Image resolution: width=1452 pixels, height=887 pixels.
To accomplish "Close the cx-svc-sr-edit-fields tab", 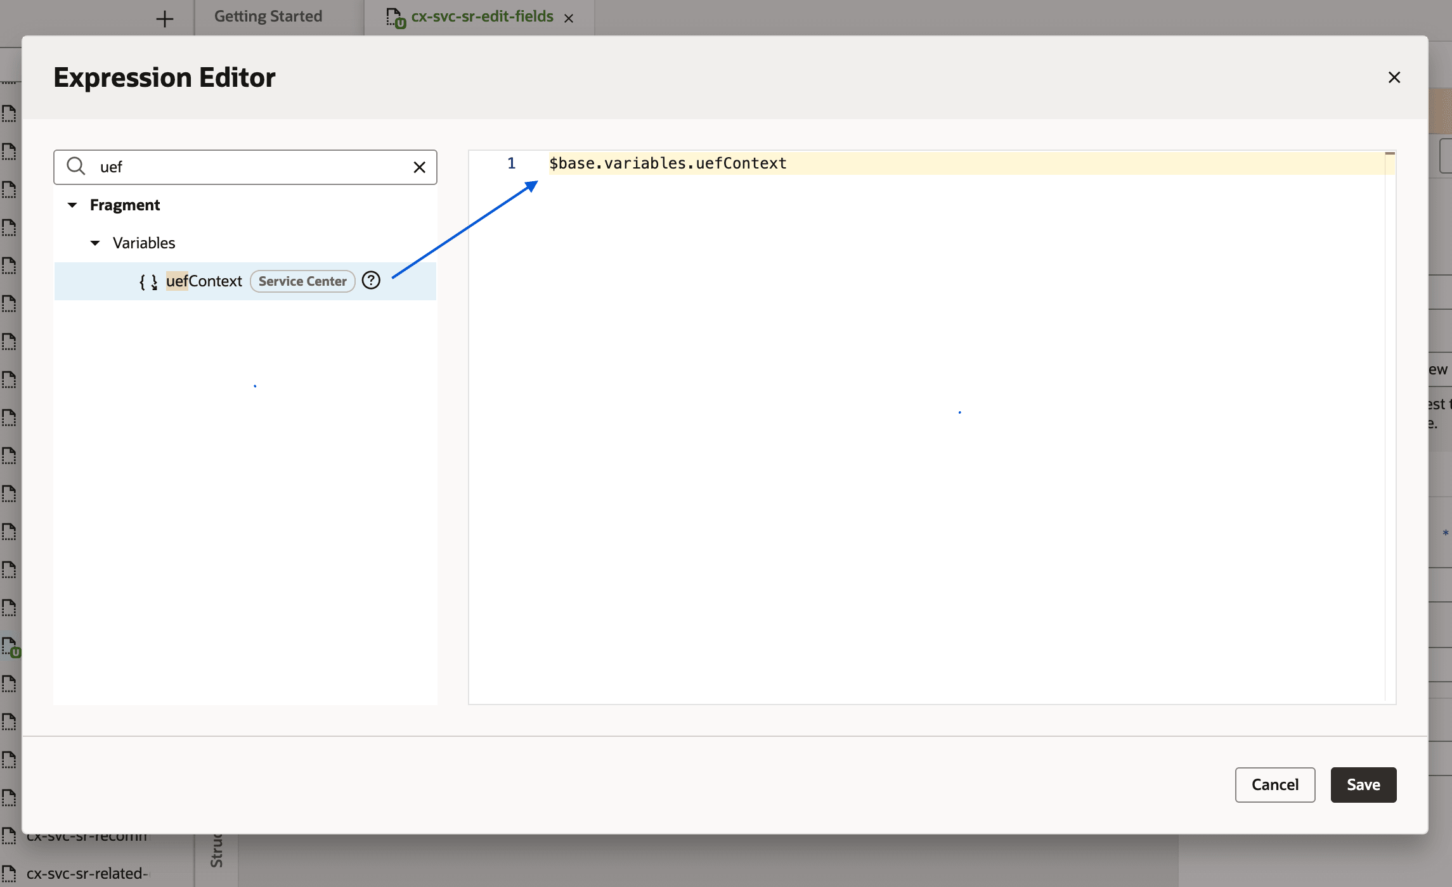I will coord(569,18).
